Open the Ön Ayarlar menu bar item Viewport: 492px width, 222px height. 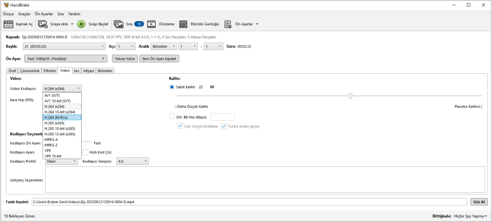[44, 14]
